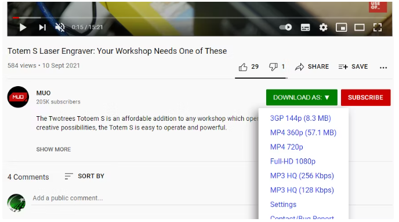The width and height of the screenshot is (399, 222).
Task: Click the 0:15 / 15:21 time display
Action: [x=87, y=27]
